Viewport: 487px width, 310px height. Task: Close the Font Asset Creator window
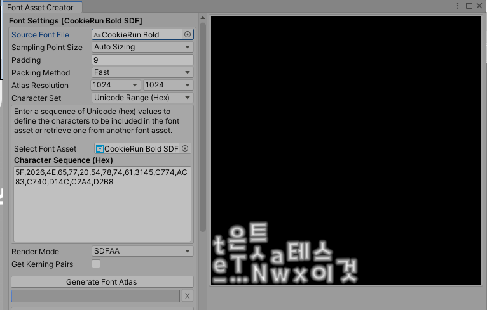479,6
